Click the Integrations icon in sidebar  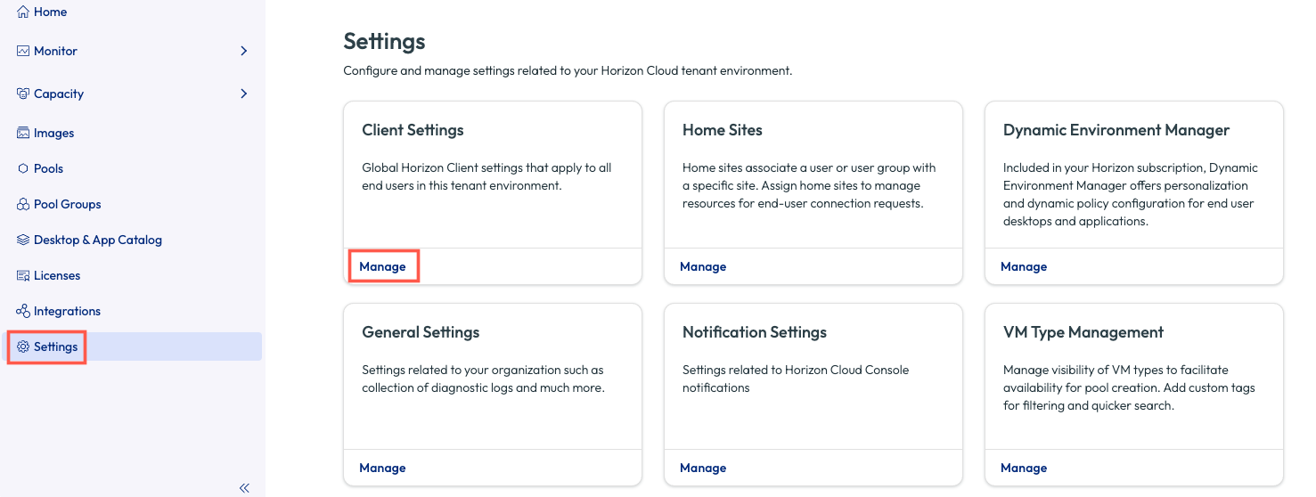click(x=23, y=312)
